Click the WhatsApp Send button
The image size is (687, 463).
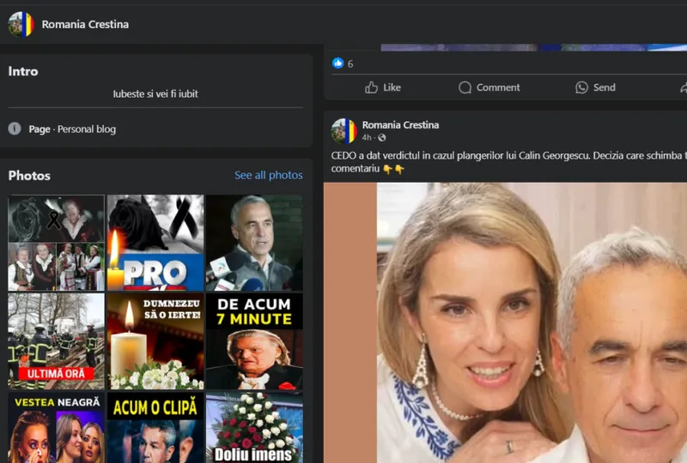pyautogui.click(x=595, y=87)
